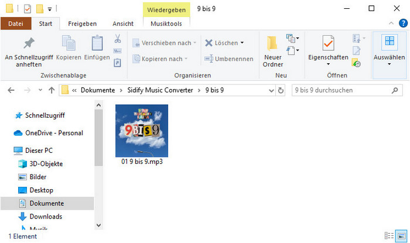
Task: Click the quick access properties checkmark icon
Action: tap(28, 9)
